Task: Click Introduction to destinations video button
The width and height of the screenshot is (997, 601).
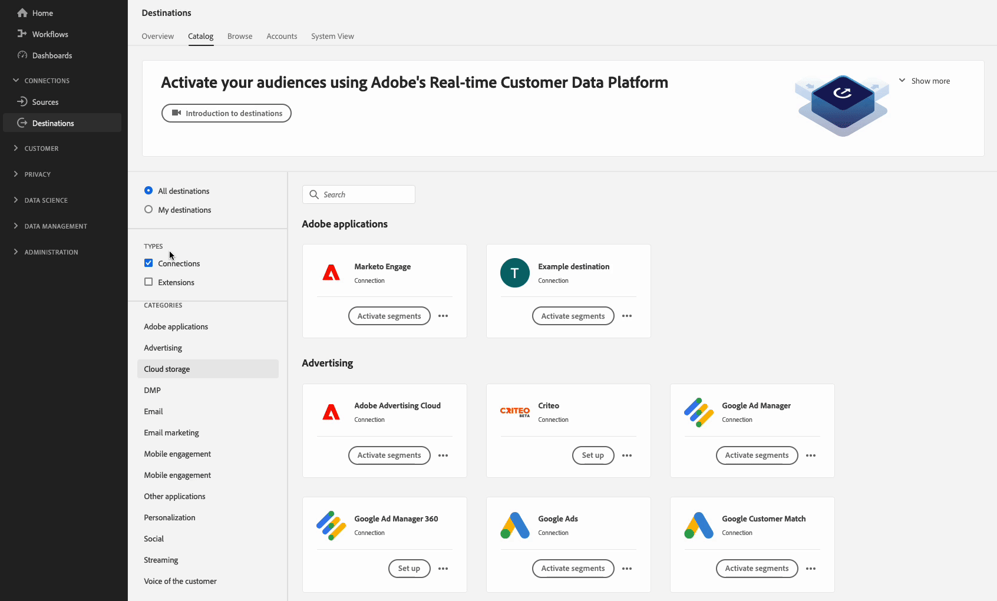Action: 226,113
